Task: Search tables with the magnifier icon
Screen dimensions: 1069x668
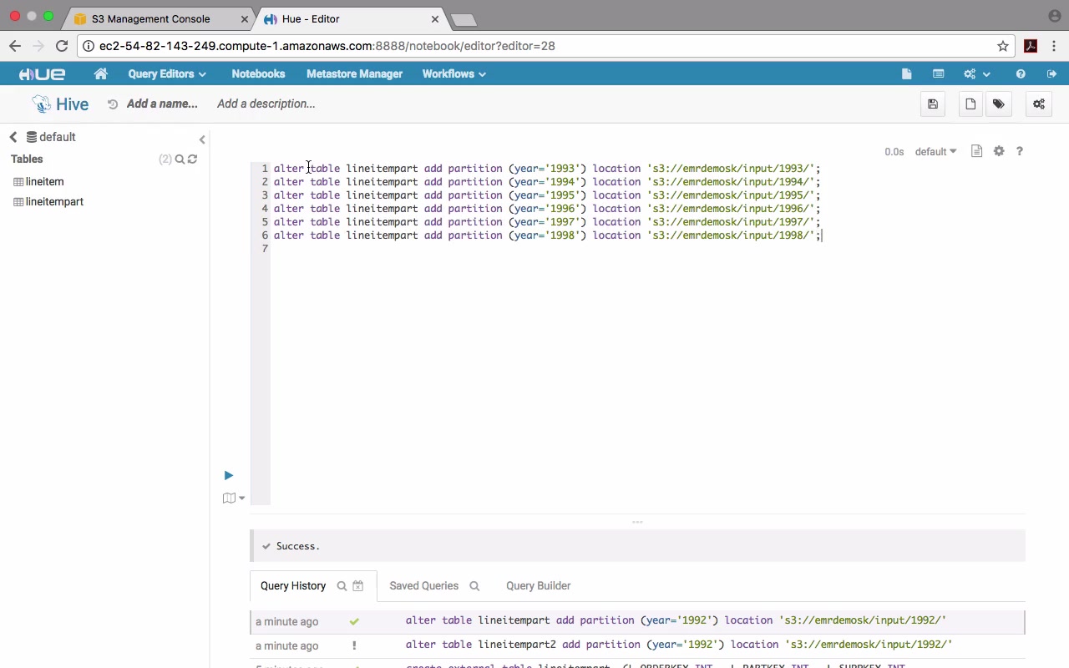Action: tap(180, 159)
